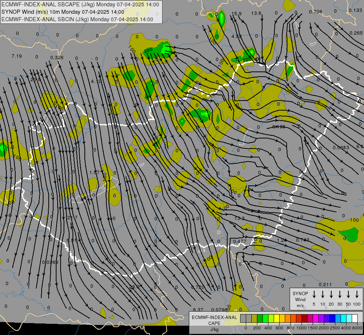Click the 5 m/s wind arrow in the SYNOP Wind legend
This screenshot has height=335, width=364.
[x=314, y=294]
